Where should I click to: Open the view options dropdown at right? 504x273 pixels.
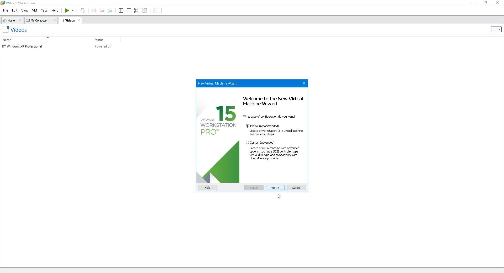coord(496,29)
